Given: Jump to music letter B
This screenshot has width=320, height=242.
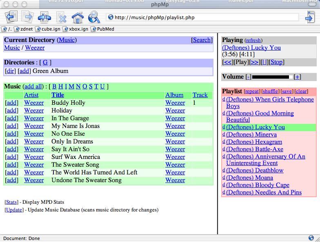Looking at the screenshot, I should pos(54,86).
